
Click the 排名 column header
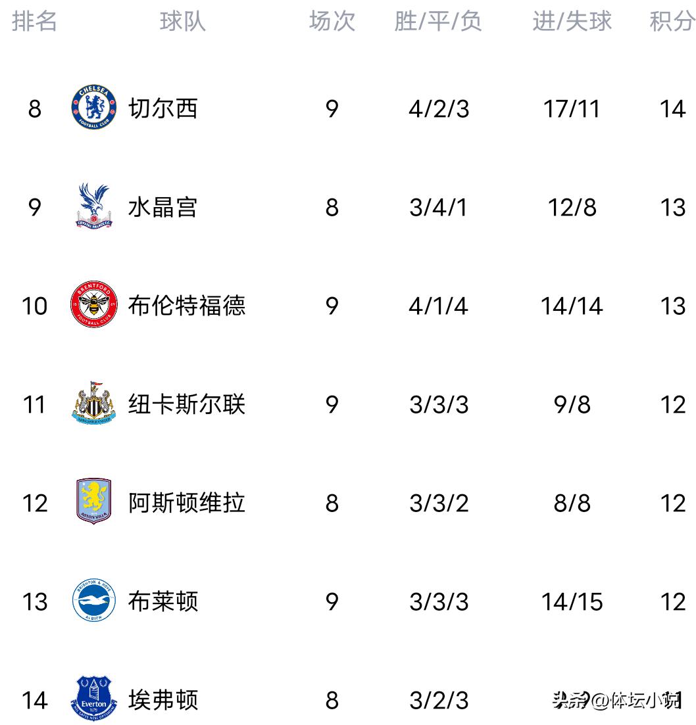(x=34, y=21)
